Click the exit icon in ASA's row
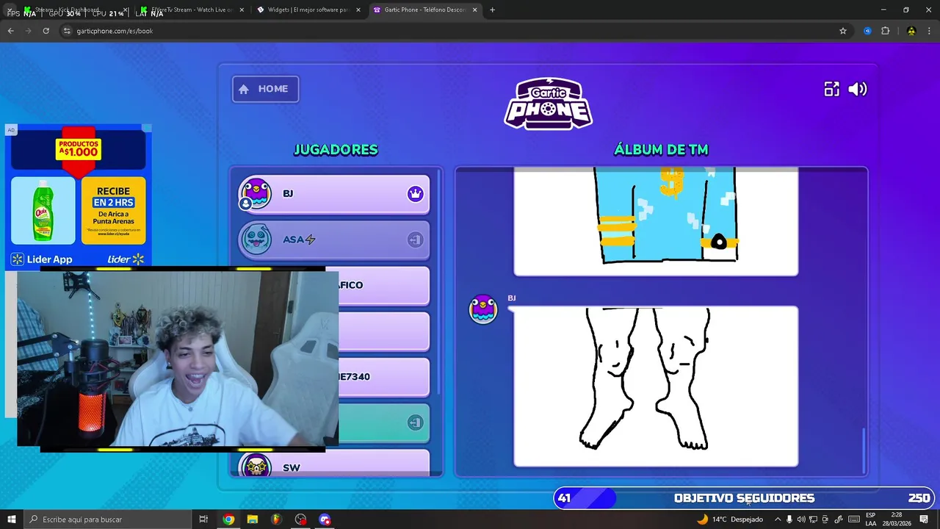This screenshot has width=940, height=529. pos(416,240)
